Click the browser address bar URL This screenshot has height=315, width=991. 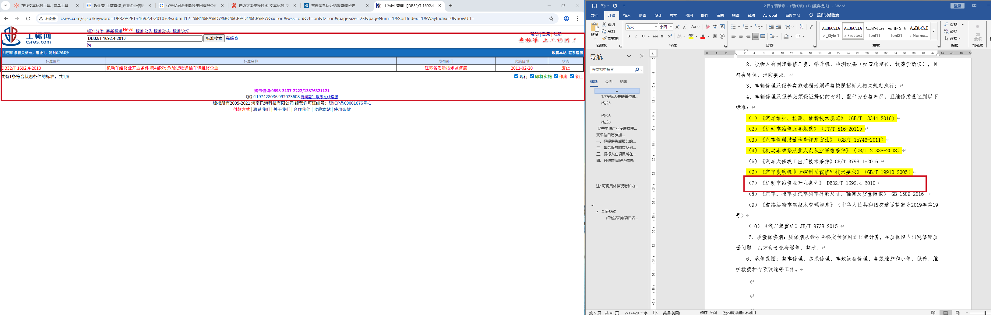pos(267,19)
